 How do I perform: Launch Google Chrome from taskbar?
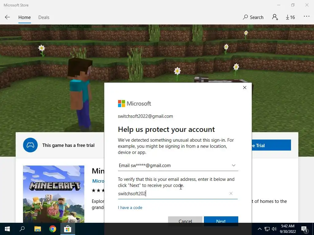click(x=53, y=229)
